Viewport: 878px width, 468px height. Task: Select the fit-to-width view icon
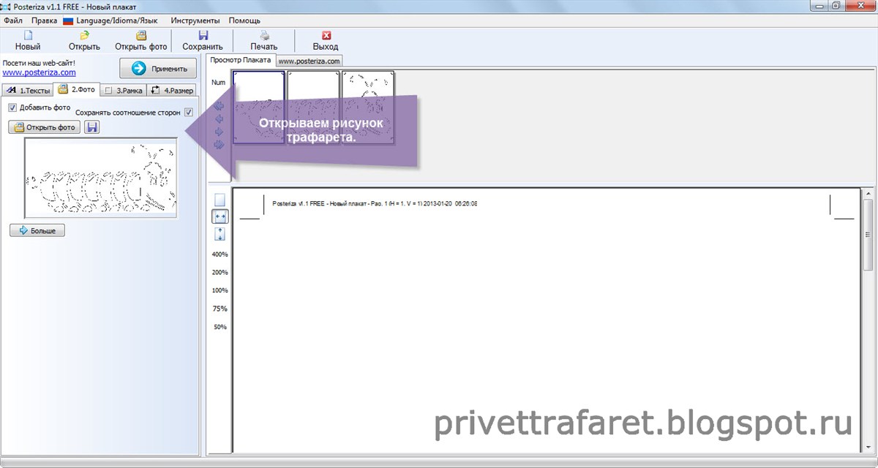220,216
